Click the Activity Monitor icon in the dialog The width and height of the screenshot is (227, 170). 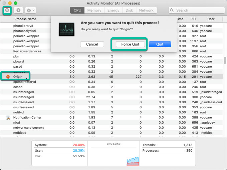(66, 30)
